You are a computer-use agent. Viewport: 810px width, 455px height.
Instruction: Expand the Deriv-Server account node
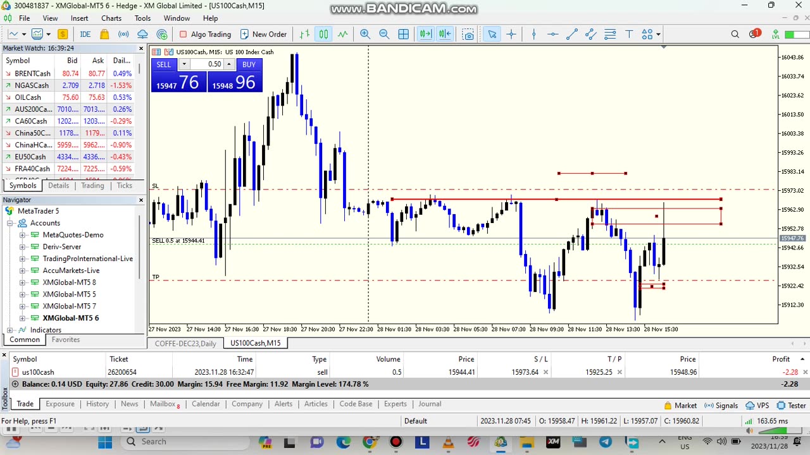[23, 247]
